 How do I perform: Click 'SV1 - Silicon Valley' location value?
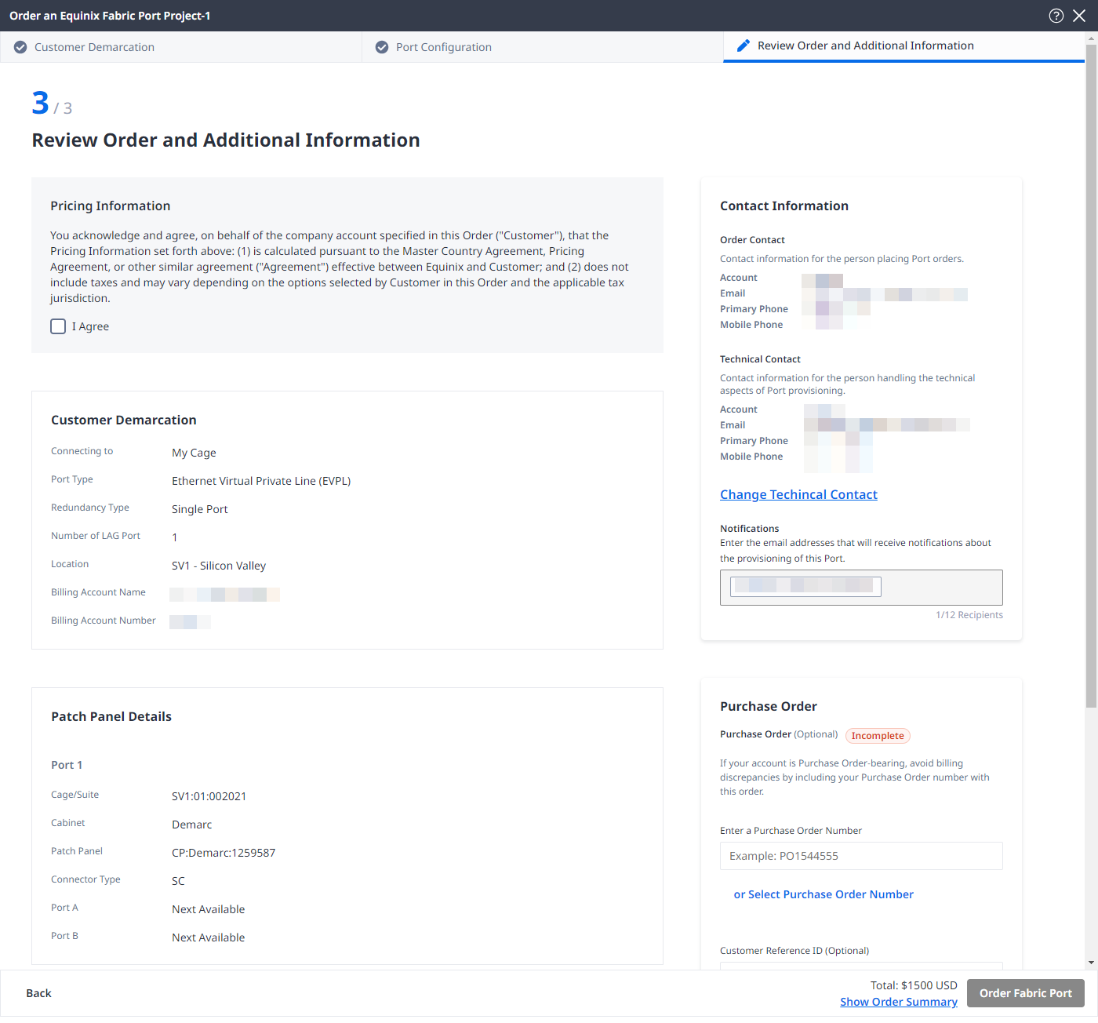click(x=219, y=566)
